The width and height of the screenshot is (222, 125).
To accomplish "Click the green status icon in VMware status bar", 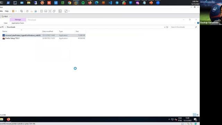I will coord(196,124).
